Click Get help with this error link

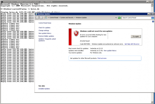(132, 44)
